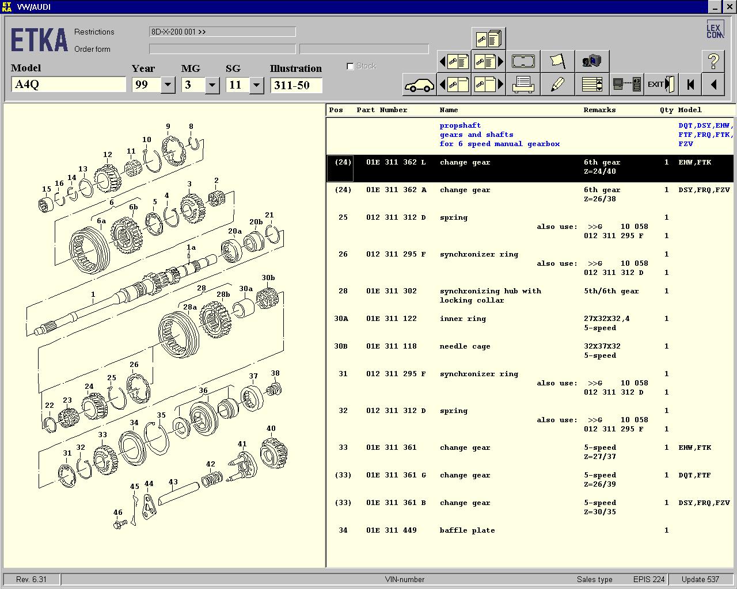Click the flag bookmark icon
The height and width of the screenshot is (589, 737).
pos(557,62)
